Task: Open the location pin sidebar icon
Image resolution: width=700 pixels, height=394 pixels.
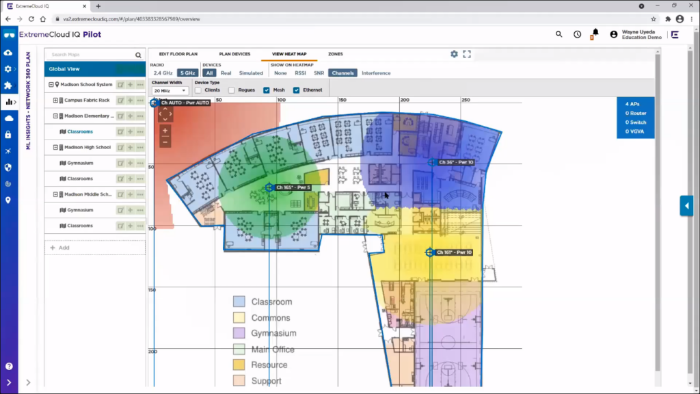Action: (8, 200)
